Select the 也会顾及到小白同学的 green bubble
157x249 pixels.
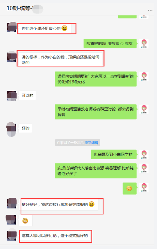(114, 154)
